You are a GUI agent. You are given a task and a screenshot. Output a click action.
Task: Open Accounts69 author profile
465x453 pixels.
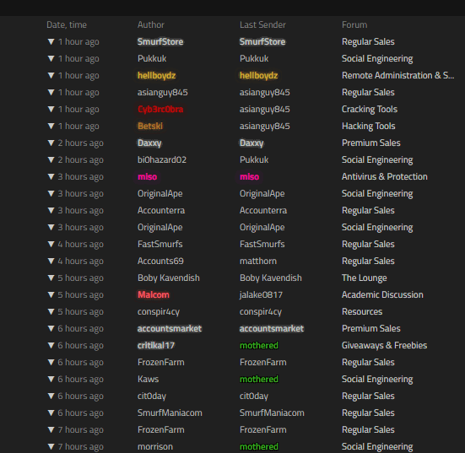[x=160, y=262]
